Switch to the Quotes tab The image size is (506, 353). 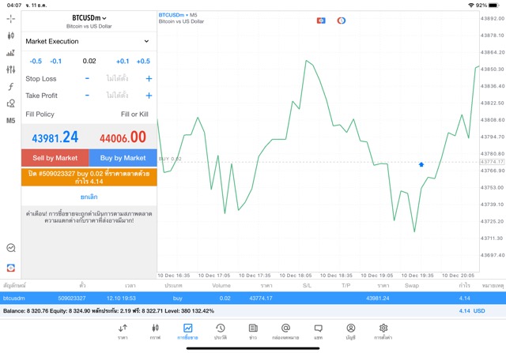[123, 331]
